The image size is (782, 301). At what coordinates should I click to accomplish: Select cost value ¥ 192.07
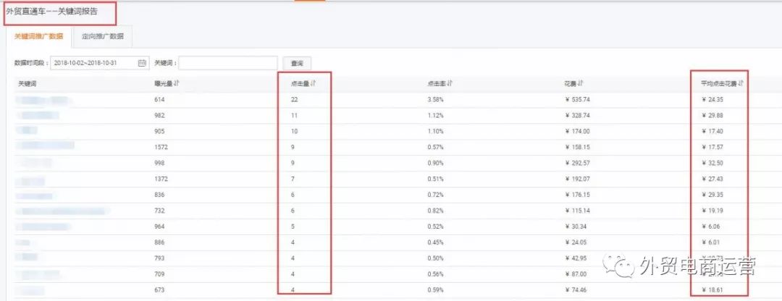(x=578, y=179)
